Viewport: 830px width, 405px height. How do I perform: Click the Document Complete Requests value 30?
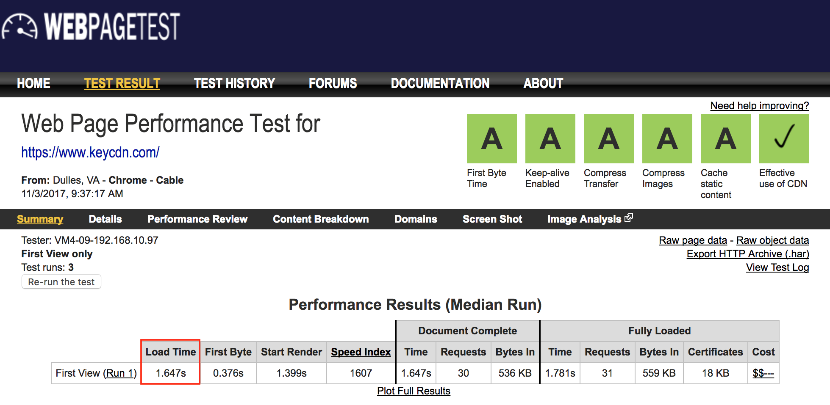[x=463, y=373]
